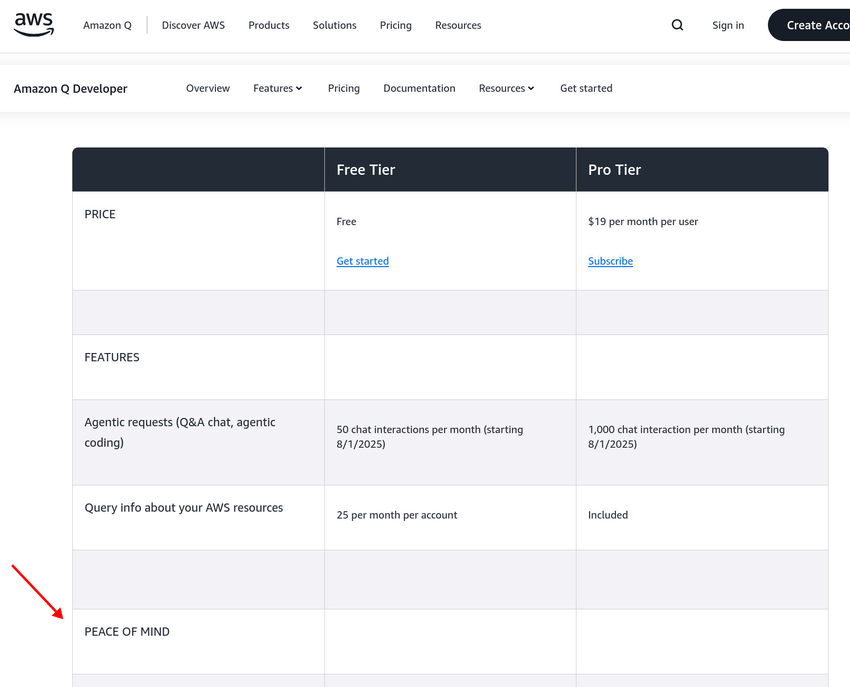This screenshot has height=687, width=850.
Task: Expand the Features dropdown chevron
Action: pos(299,88)
